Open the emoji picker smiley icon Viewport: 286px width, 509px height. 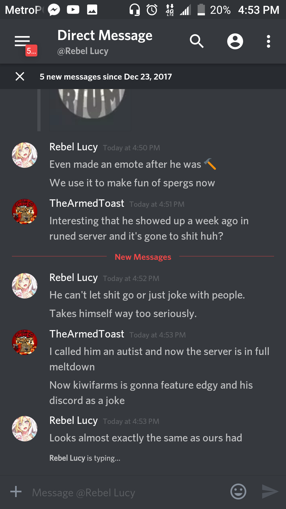pyautogui.click(x=238, y=492)
